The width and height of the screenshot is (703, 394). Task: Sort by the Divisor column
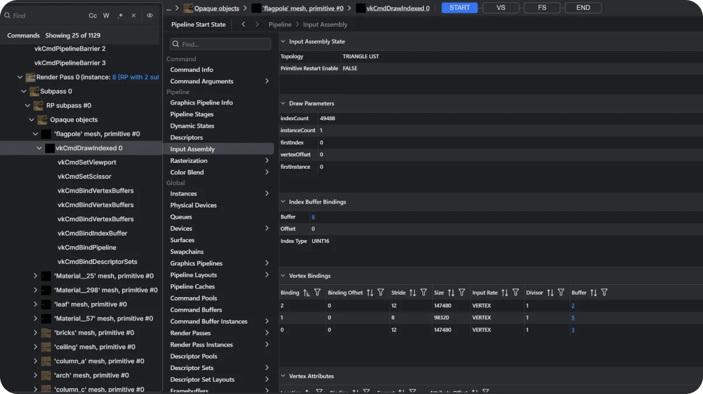tap(550, 292)
